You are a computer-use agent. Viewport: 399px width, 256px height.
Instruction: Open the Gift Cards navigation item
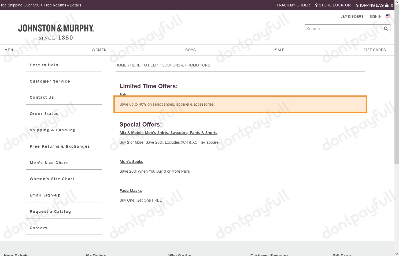375,50
